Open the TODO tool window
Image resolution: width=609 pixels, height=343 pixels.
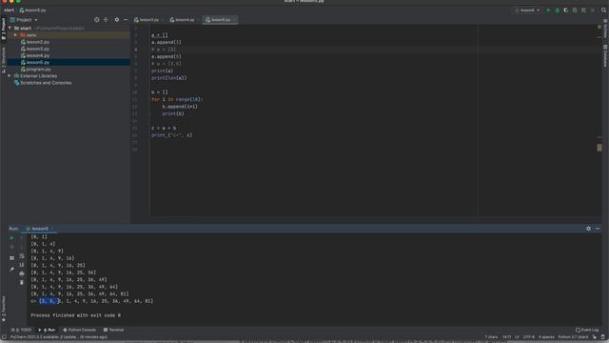pos(21,330)
